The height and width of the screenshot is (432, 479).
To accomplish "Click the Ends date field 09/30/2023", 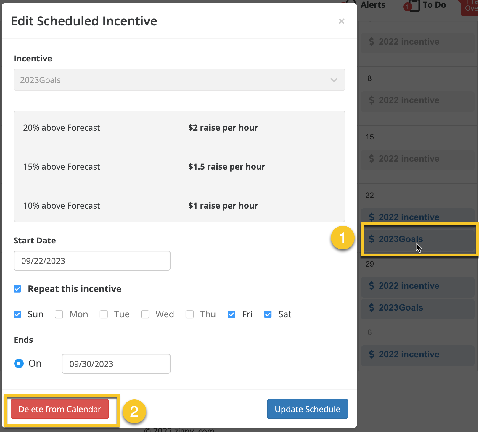I will pos(116,364).
